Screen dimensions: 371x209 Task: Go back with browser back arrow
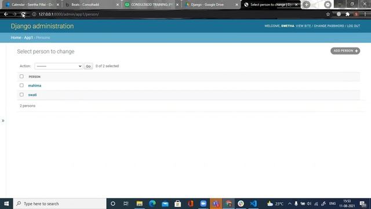click(x=6, y=14)
